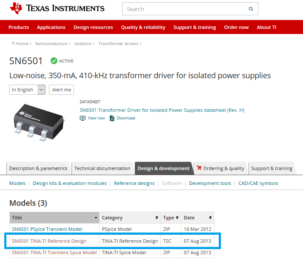Image resolution: width=303 pixels, height=261 pixels.
Task: Jump to Design kits & evaluation modules
Action: (x=69, y=183)
